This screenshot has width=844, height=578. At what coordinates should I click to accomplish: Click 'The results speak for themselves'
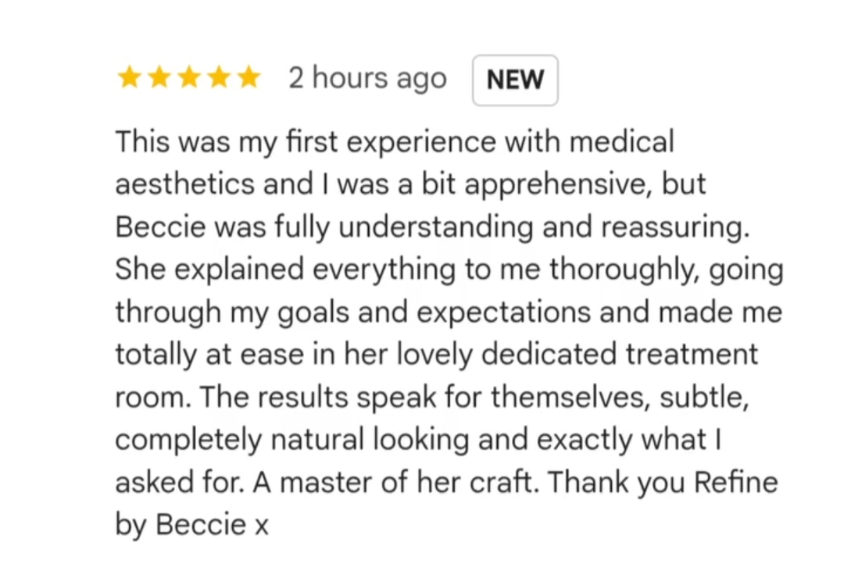click(x=422, y=397)
